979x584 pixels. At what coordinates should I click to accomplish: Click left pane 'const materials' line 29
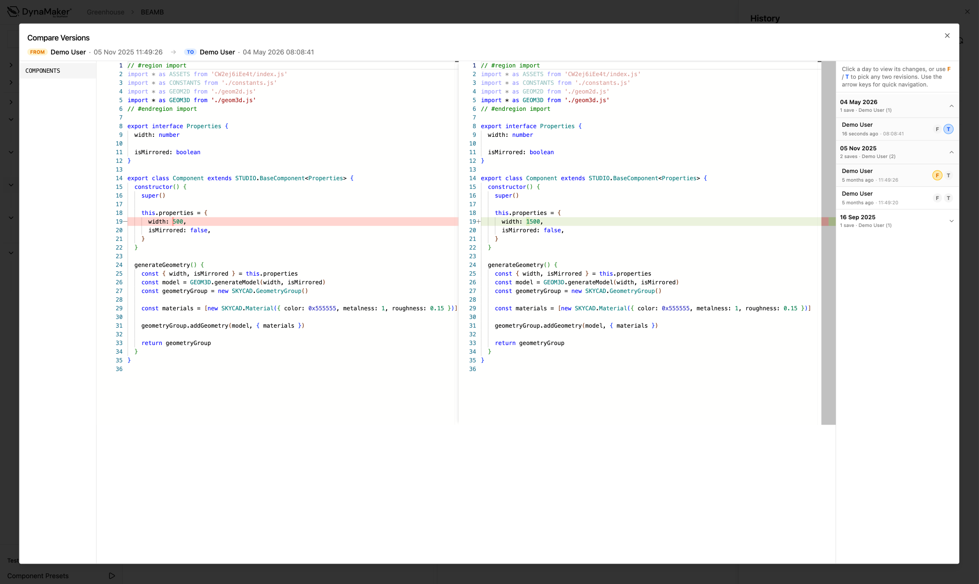pyautogui.click(x=299, y=308)
